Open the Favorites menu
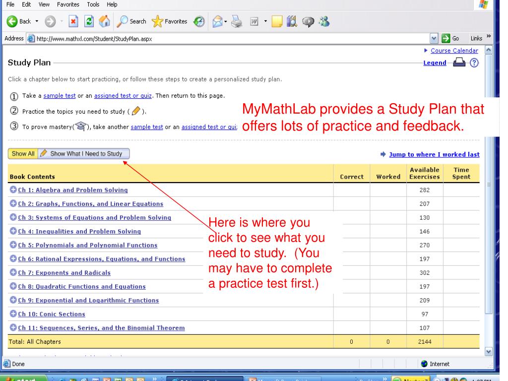 point(68,4)
